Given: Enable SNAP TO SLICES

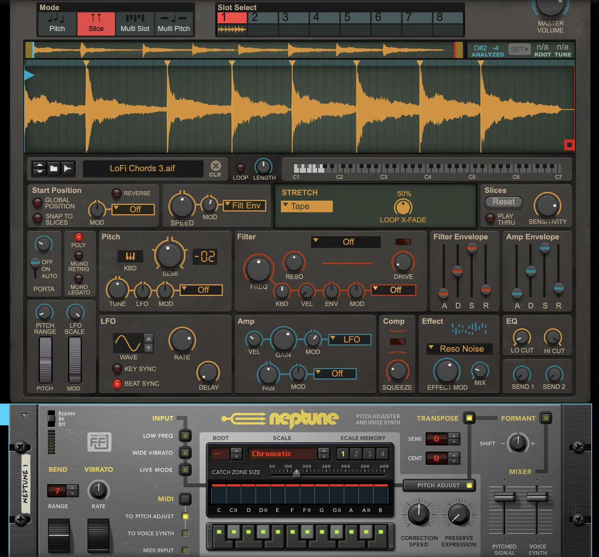Looking at the screenshot, I should (37, 218).
